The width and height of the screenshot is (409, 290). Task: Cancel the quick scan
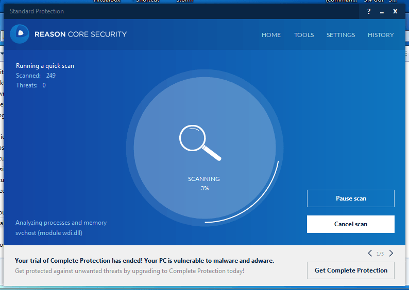point(351,224)
